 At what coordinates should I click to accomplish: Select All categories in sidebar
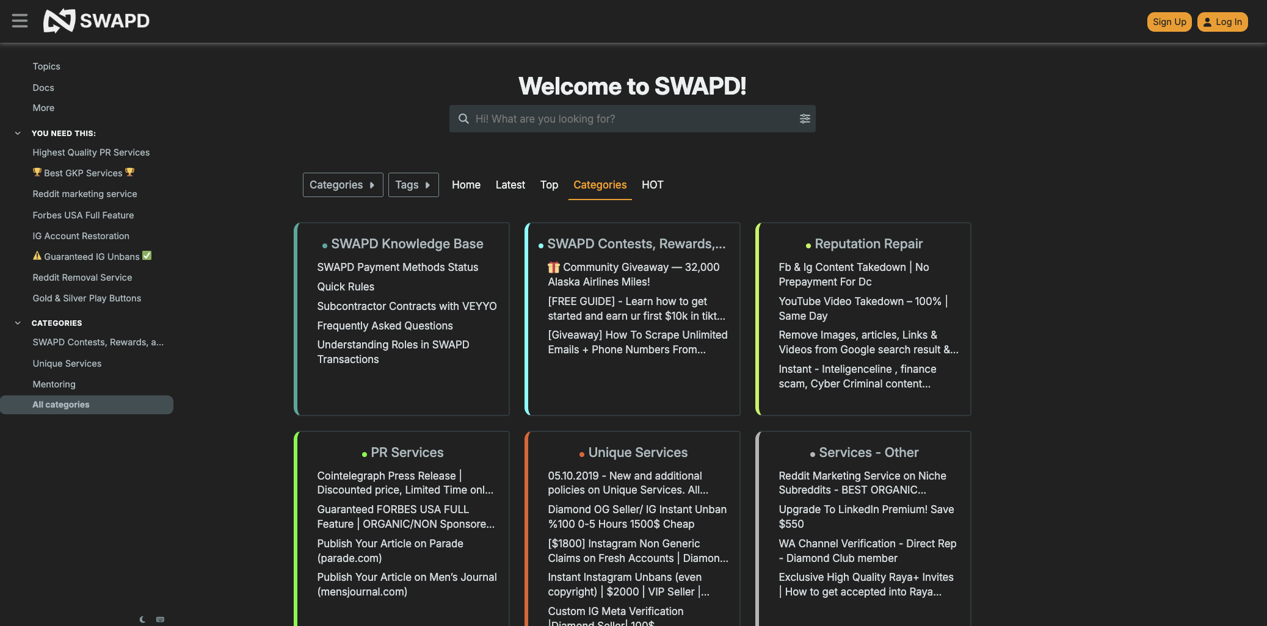[x=61, y=405]
